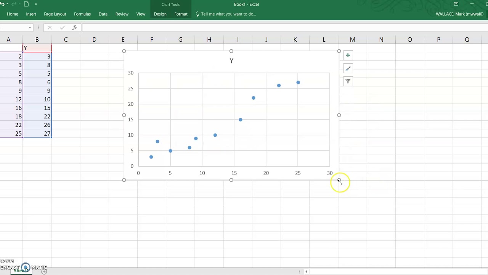
Task: Select column D header
Action: (x=94, y=40)
